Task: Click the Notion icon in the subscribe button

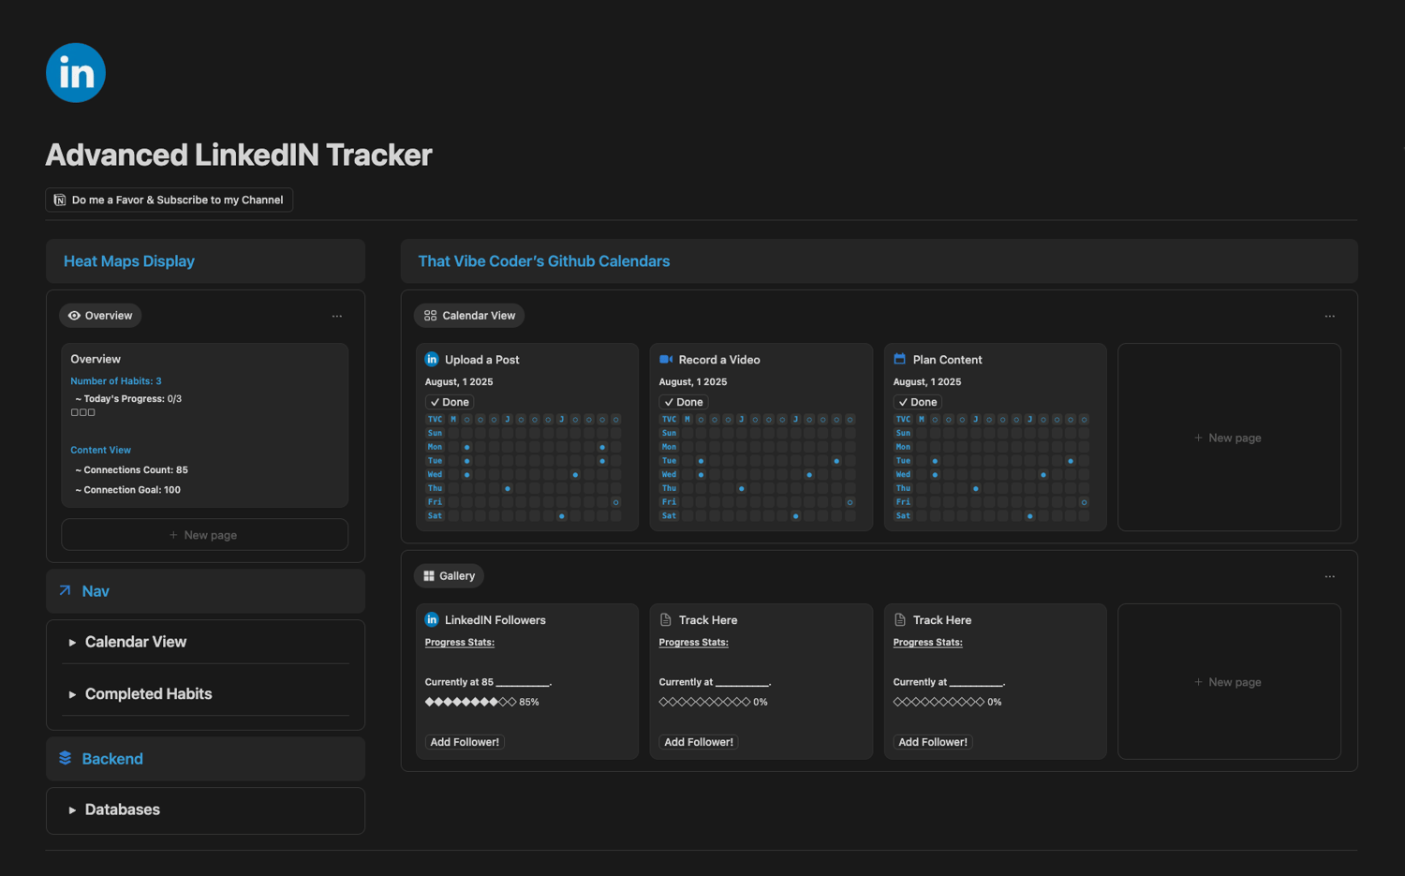Action: pyautogui.click(x=60, y=200)
